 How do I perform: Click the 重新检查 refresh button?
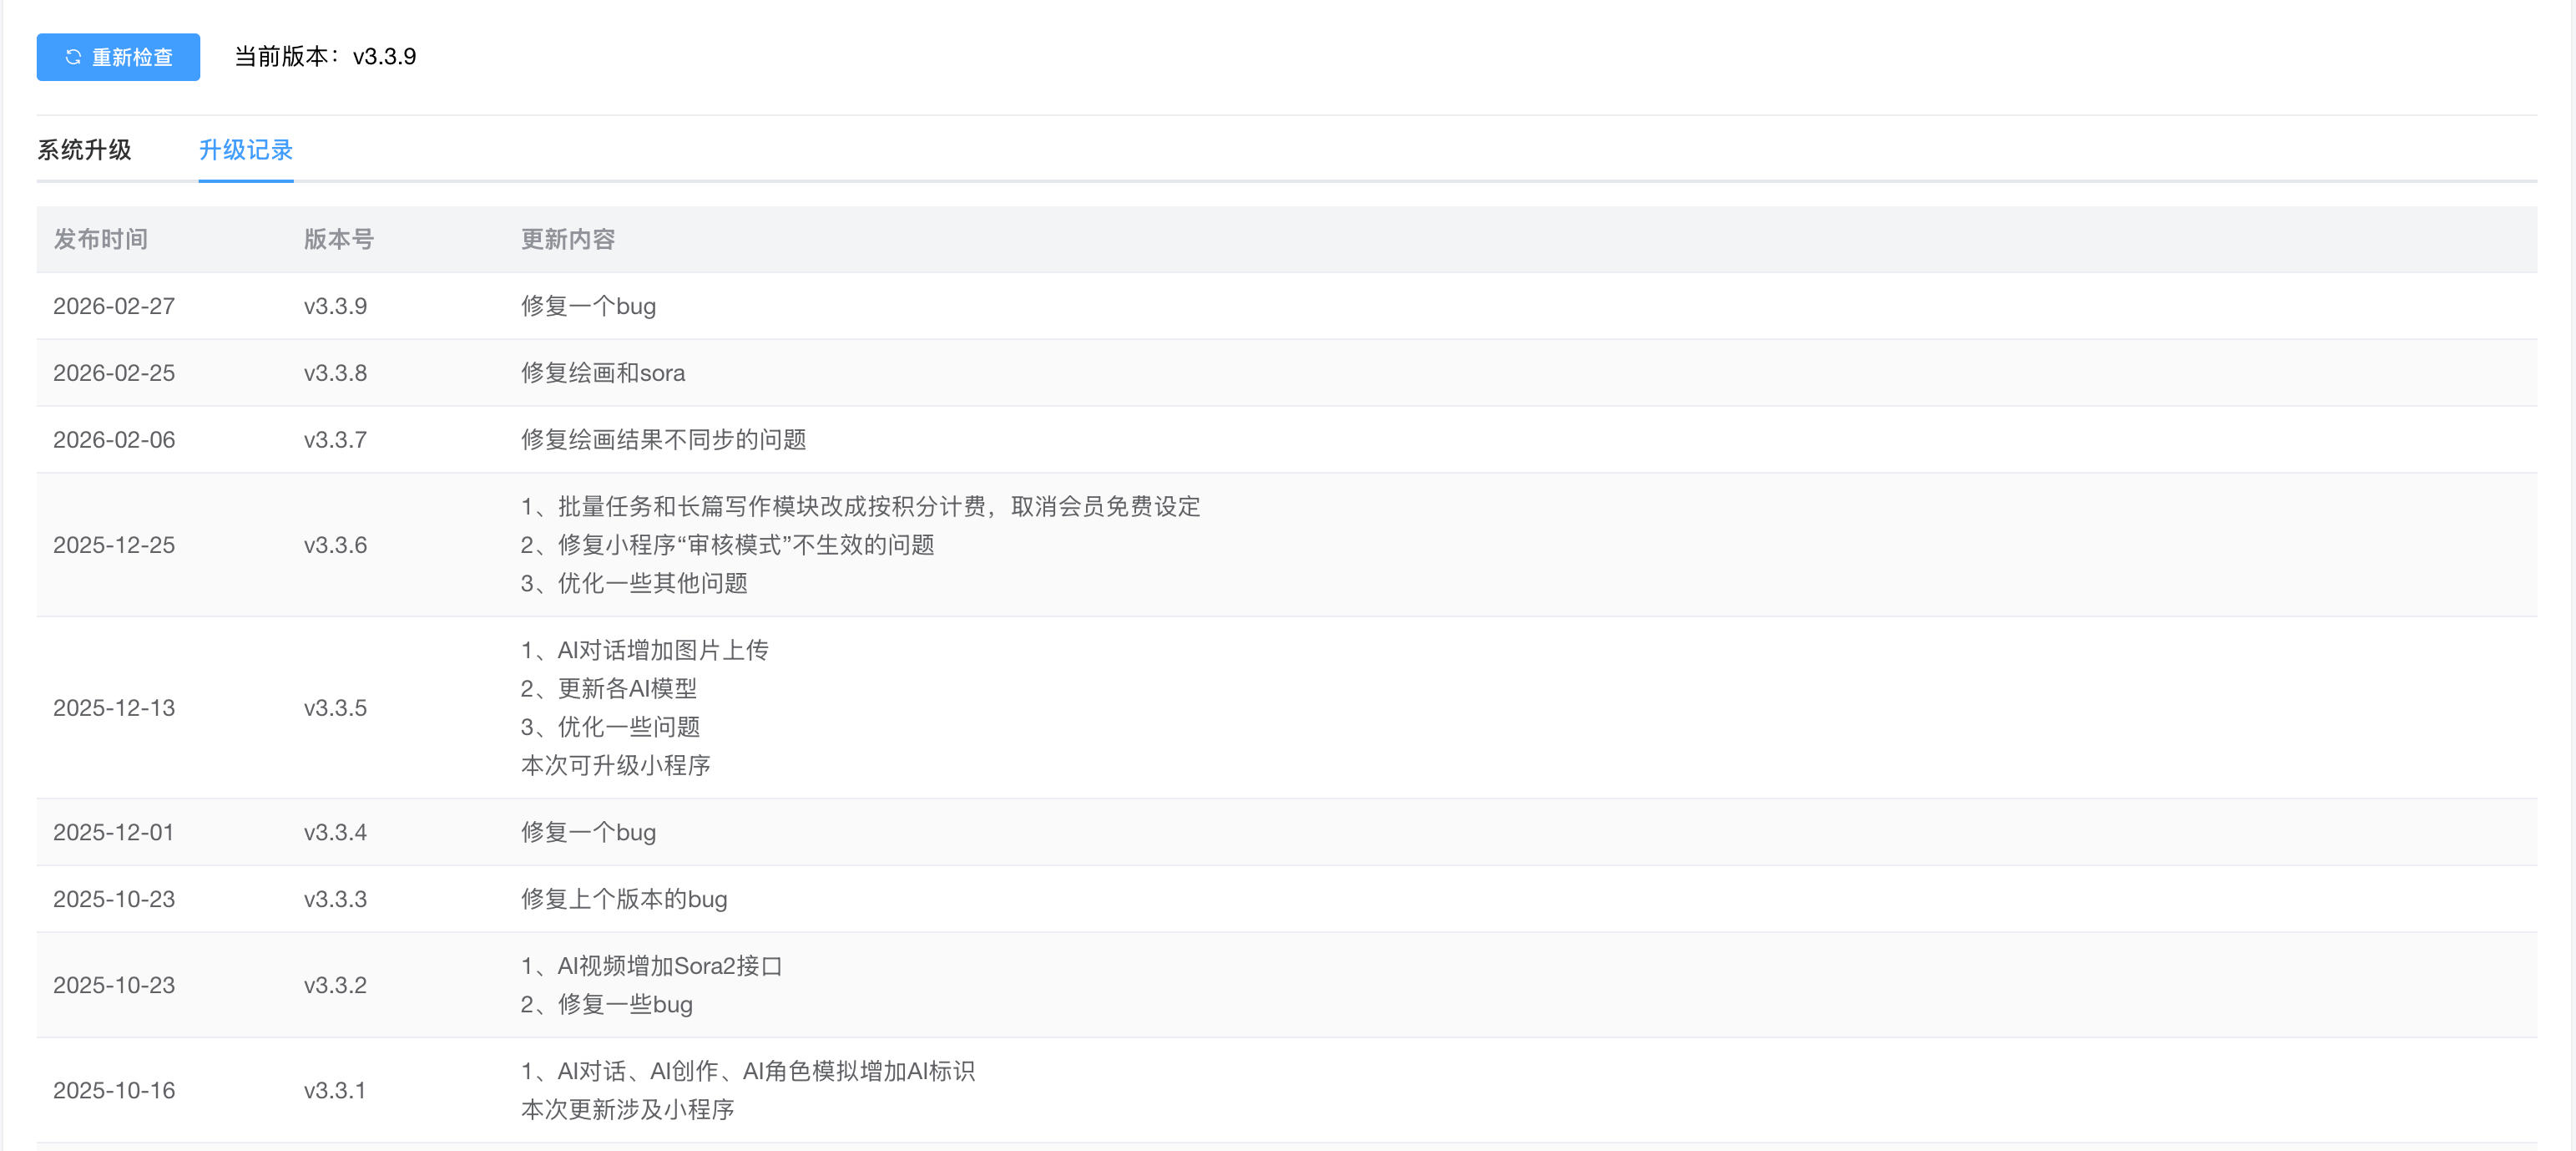pos(118,57)
